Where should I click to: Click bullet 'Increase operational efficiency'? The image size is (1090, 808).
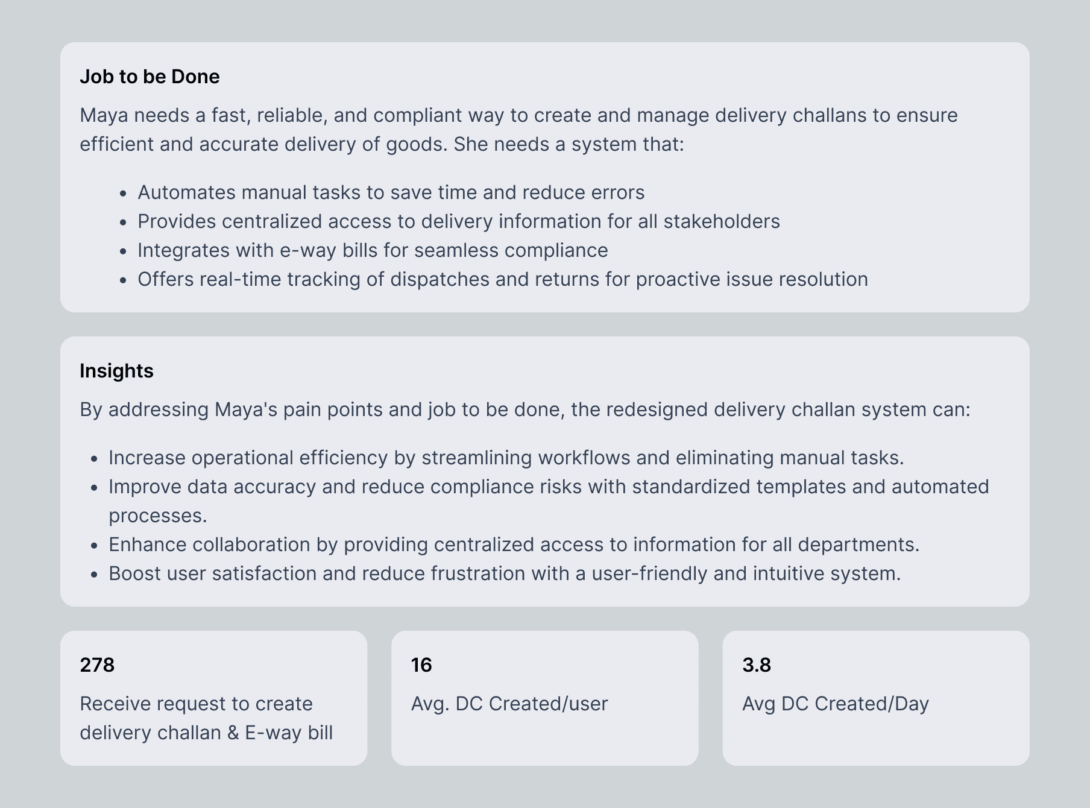tap(506, 458)
